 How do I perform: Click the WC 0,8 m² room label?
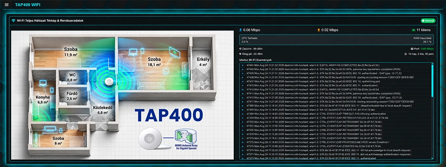point(72,77)
